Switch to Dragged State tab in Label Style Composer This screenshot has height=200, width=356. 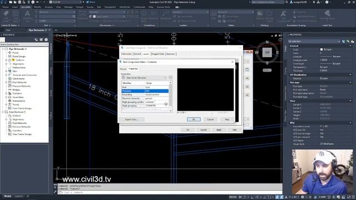click(158, 54)
